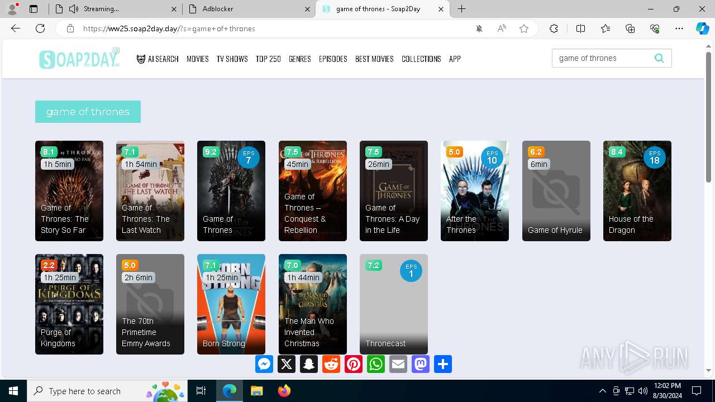The image size is (715, 402).
Task: Open Top 250 menu item
Action: click(268, 59)
